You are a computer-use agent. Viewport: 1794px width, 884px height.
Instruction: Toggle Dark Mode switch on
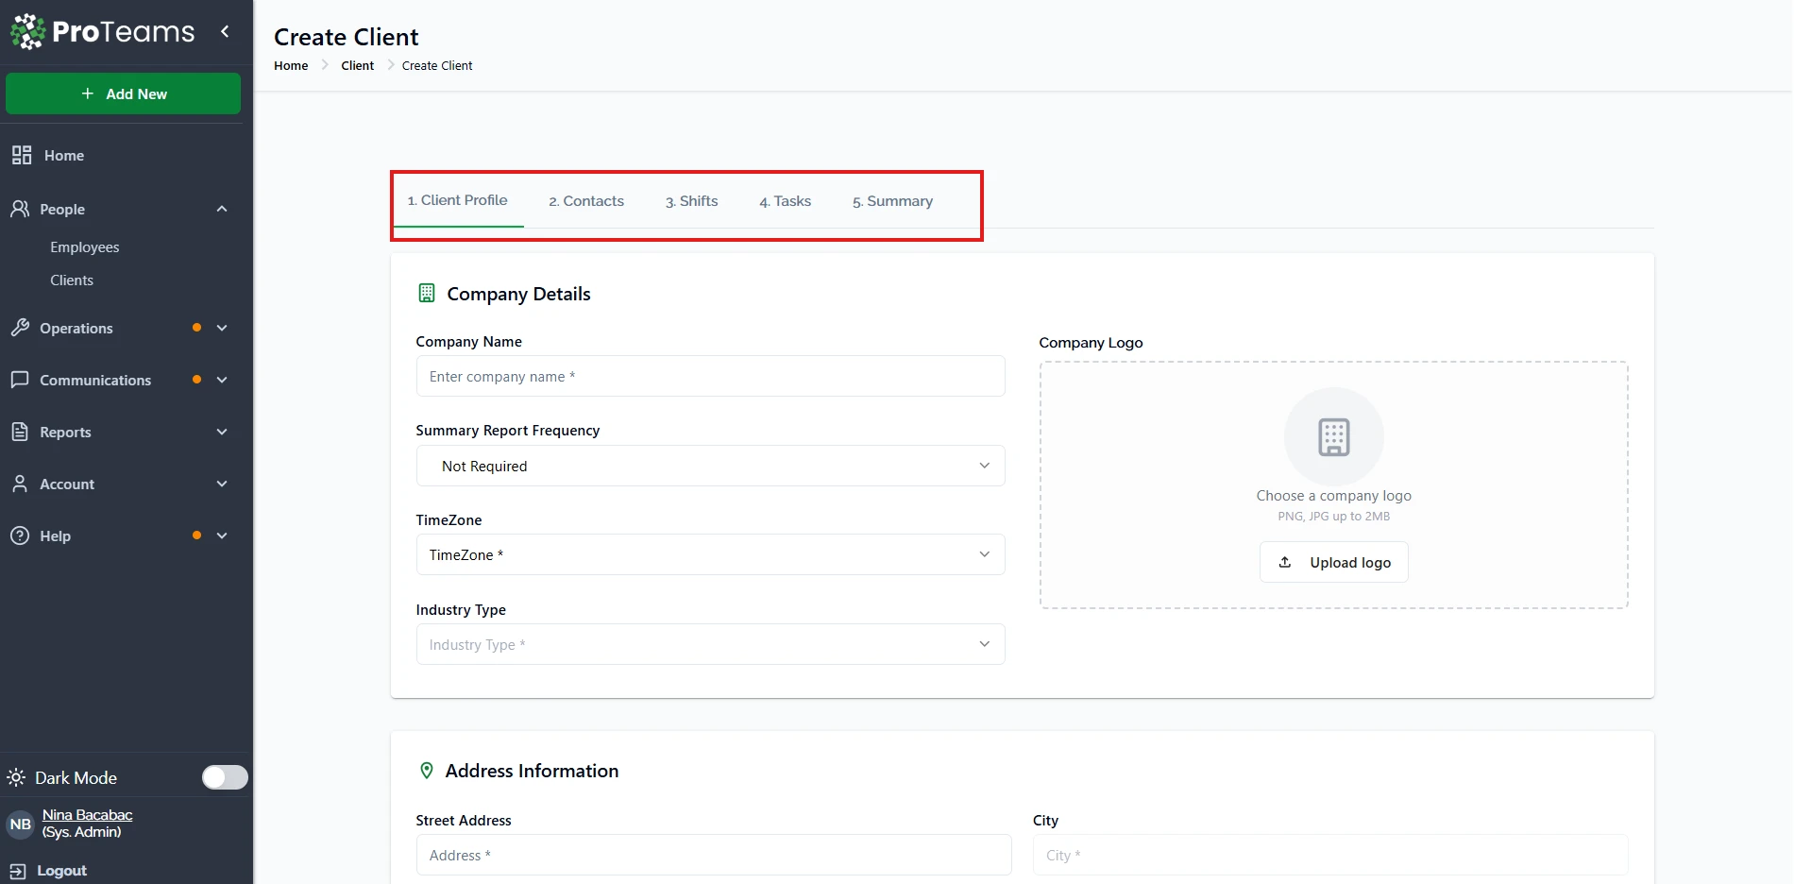pyautogui.click(x=225, y=777)
